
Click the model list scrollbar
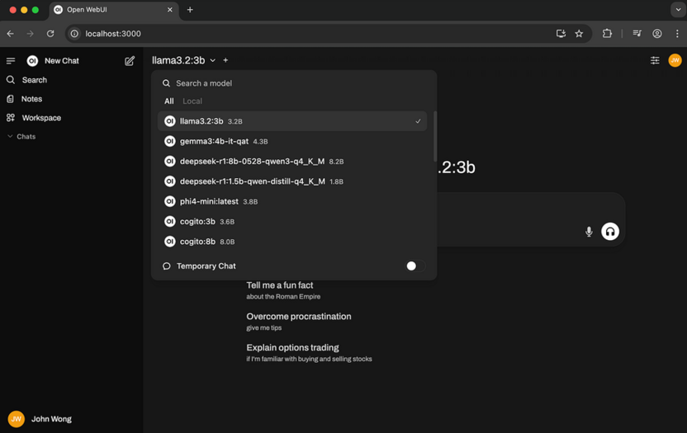point(434,136)
